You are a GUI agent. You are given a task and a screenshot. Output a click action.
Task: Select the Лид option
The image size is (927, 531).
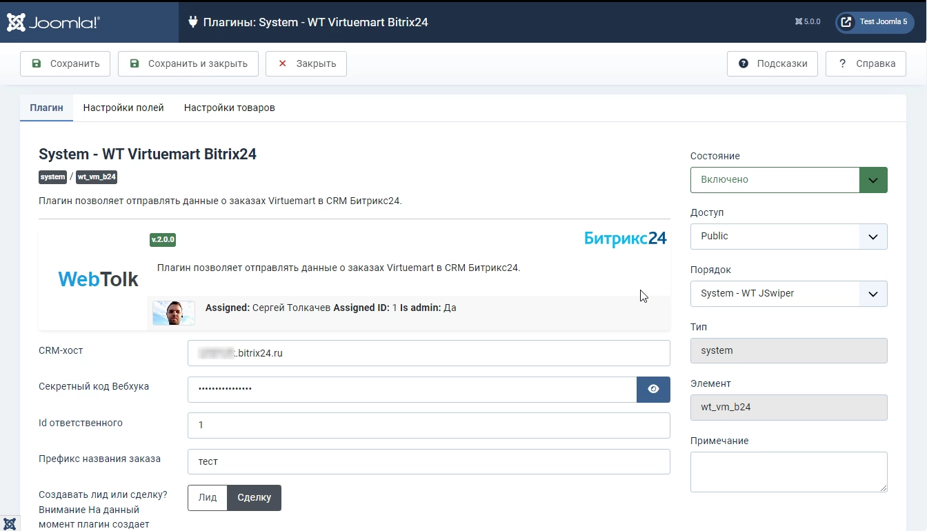pos(208,498)
